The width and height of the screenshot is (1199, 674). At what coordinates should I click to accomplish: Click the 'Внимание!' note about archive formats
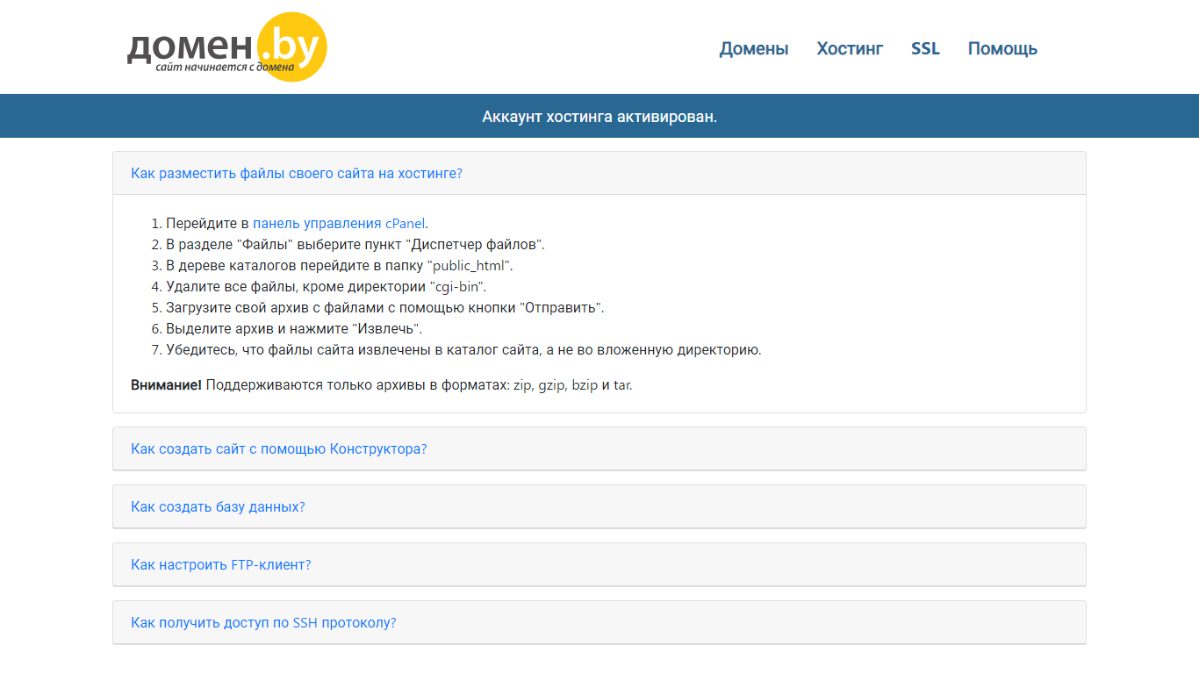click(x=382, y=385)
